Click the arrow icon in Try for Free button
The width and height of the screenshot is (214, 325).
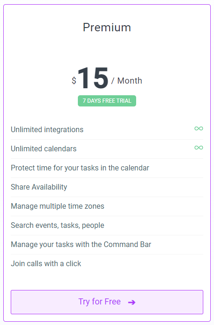(x=131, y=303)
